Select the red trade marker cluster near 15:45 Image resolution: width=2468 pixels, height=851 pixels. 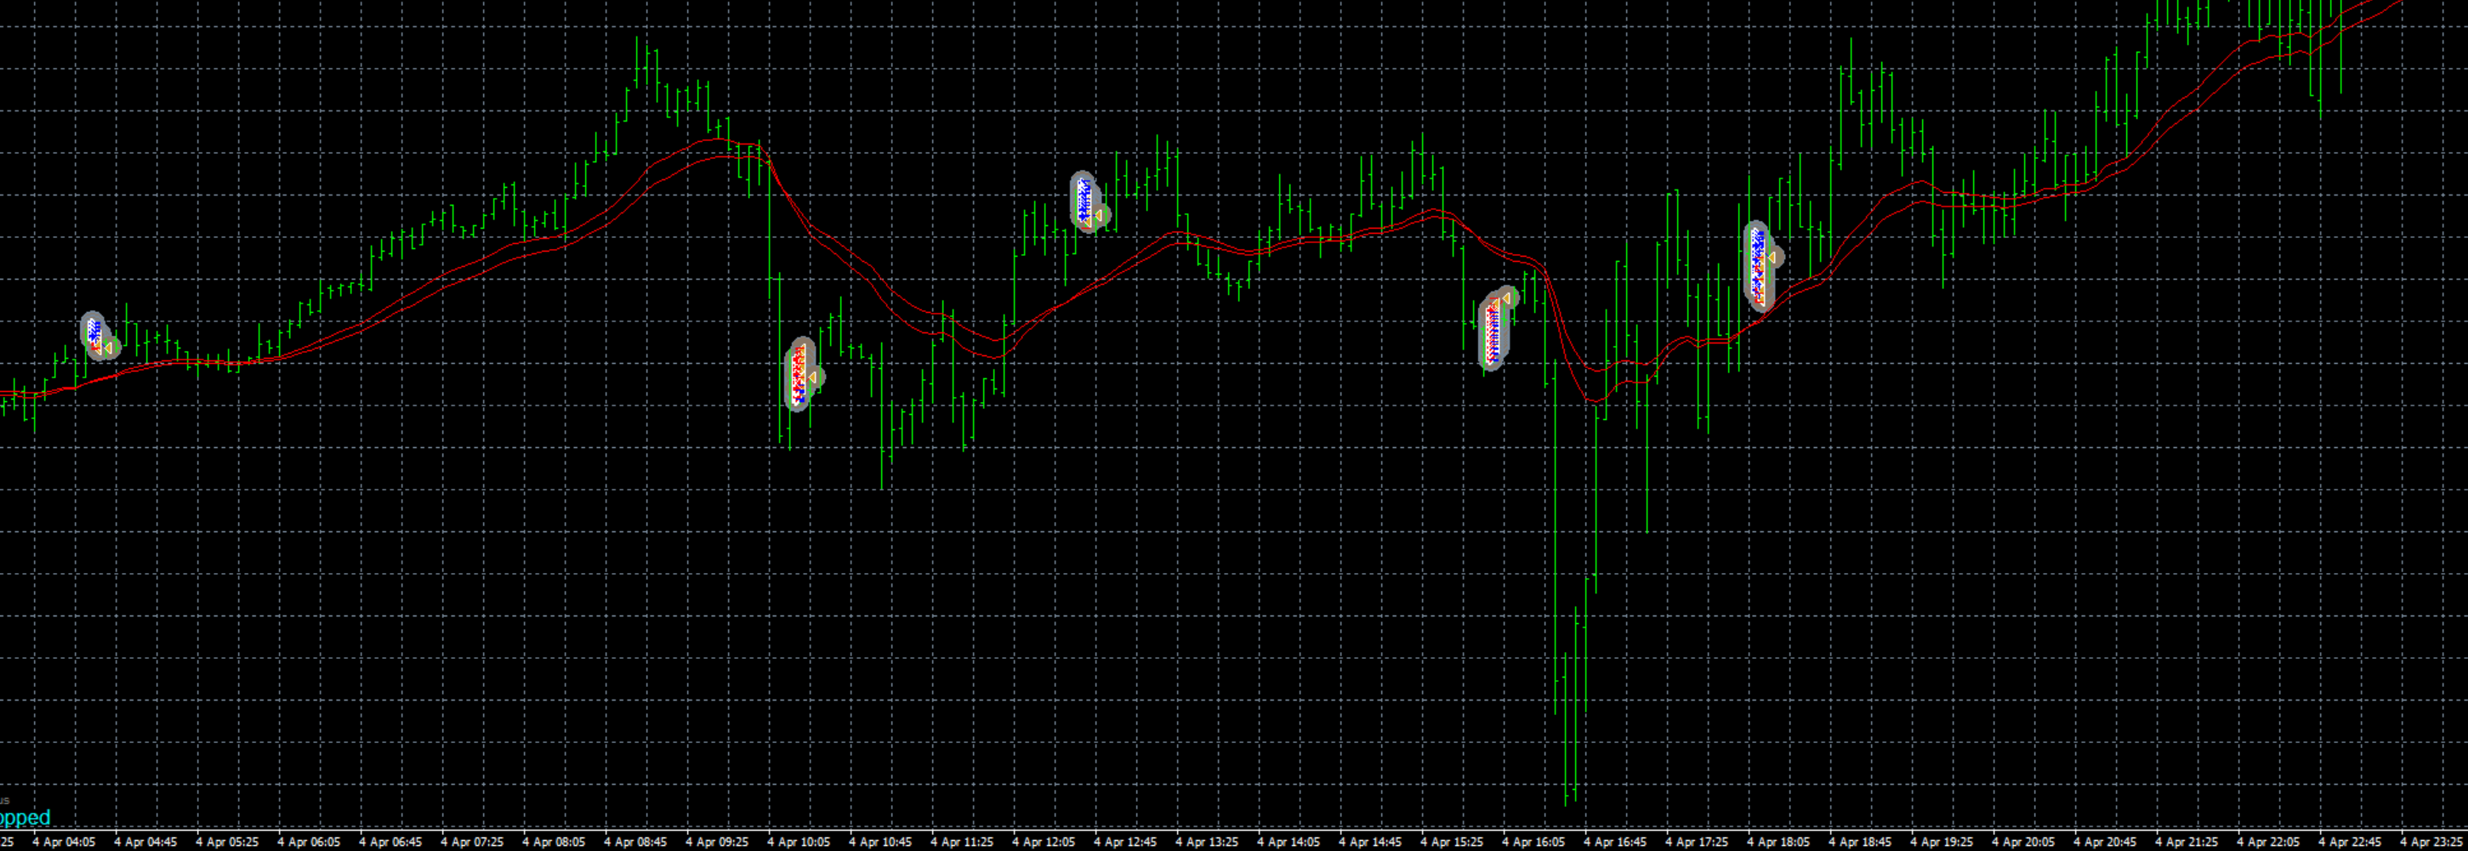pyautogui.click(x=1498, y=327)
